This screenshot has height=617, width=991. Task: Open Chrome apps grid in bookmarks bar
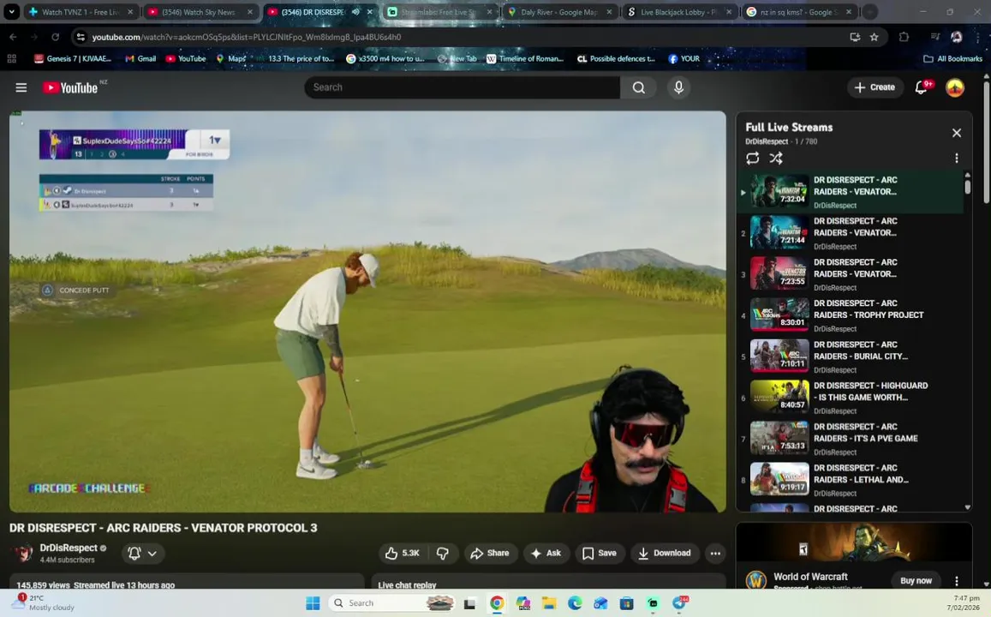coord(11,58)
